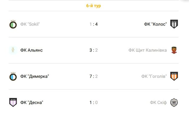189x113 pixels.
Task: Open the ФК "Колос" team name
Action: [x=155, y=24]
